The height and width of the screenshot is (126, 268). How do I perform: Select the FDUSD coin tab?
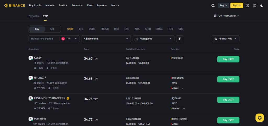[x=105, y=29]
